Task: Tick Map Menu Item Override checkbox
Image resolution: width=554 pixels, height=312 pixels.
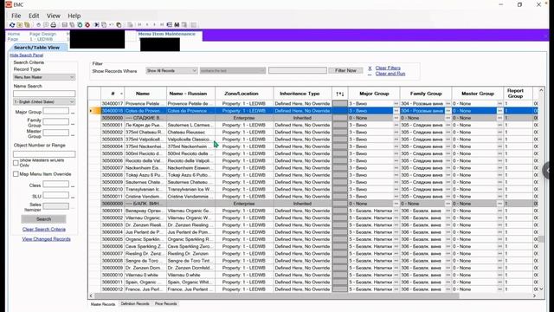Action: click(x=16, y=174)
